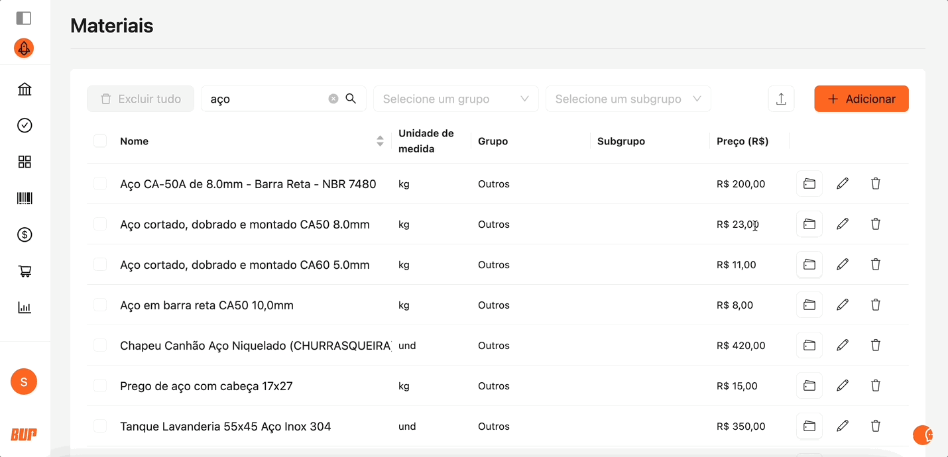Open folder icon for Aço CA-50A row

pyautogui.click(x=809, y=183)
